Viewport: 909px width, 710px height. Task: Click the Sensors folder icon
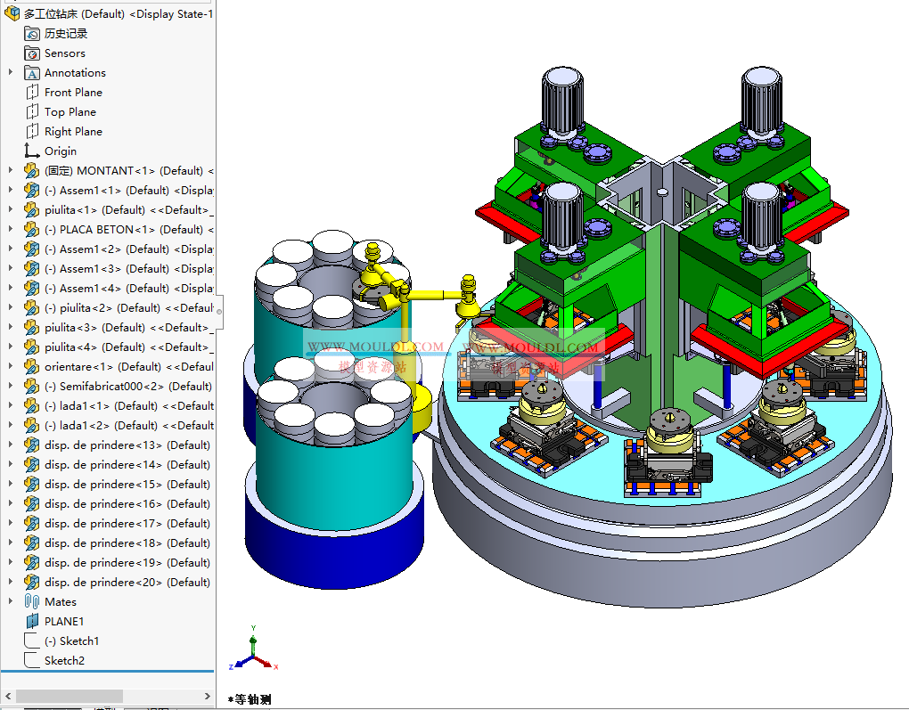coord(32,53)
